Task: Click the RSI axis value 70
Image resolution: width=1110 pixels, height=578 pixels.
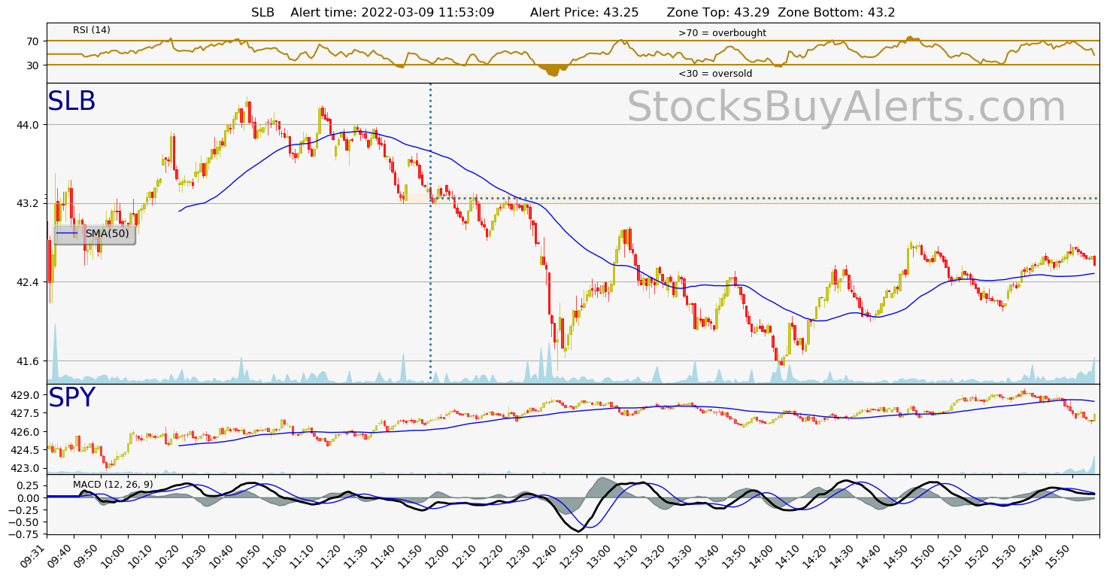Action: click(x=32, y=41)
